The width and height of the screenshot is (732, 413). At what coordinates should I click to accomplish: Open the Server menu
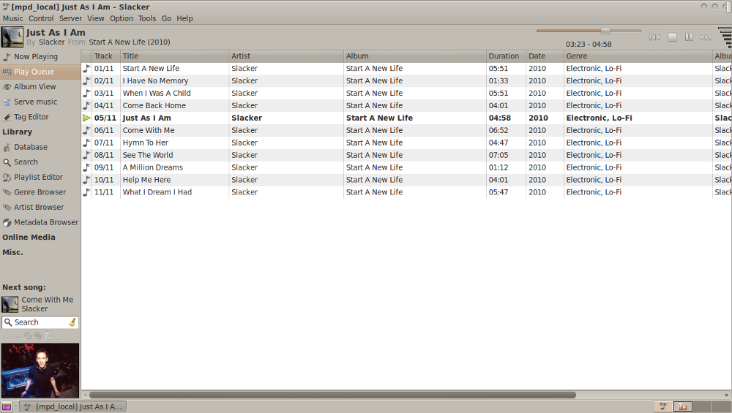click(x=70, y=18)
